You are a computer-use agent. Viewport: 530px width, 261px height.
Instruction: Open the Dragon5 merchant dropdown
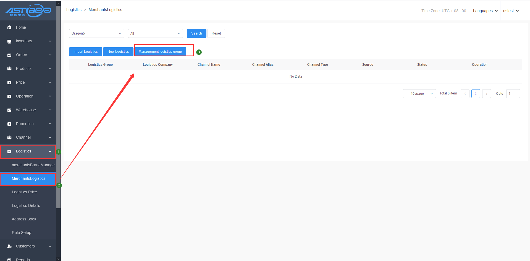click(x=96, y=33)
